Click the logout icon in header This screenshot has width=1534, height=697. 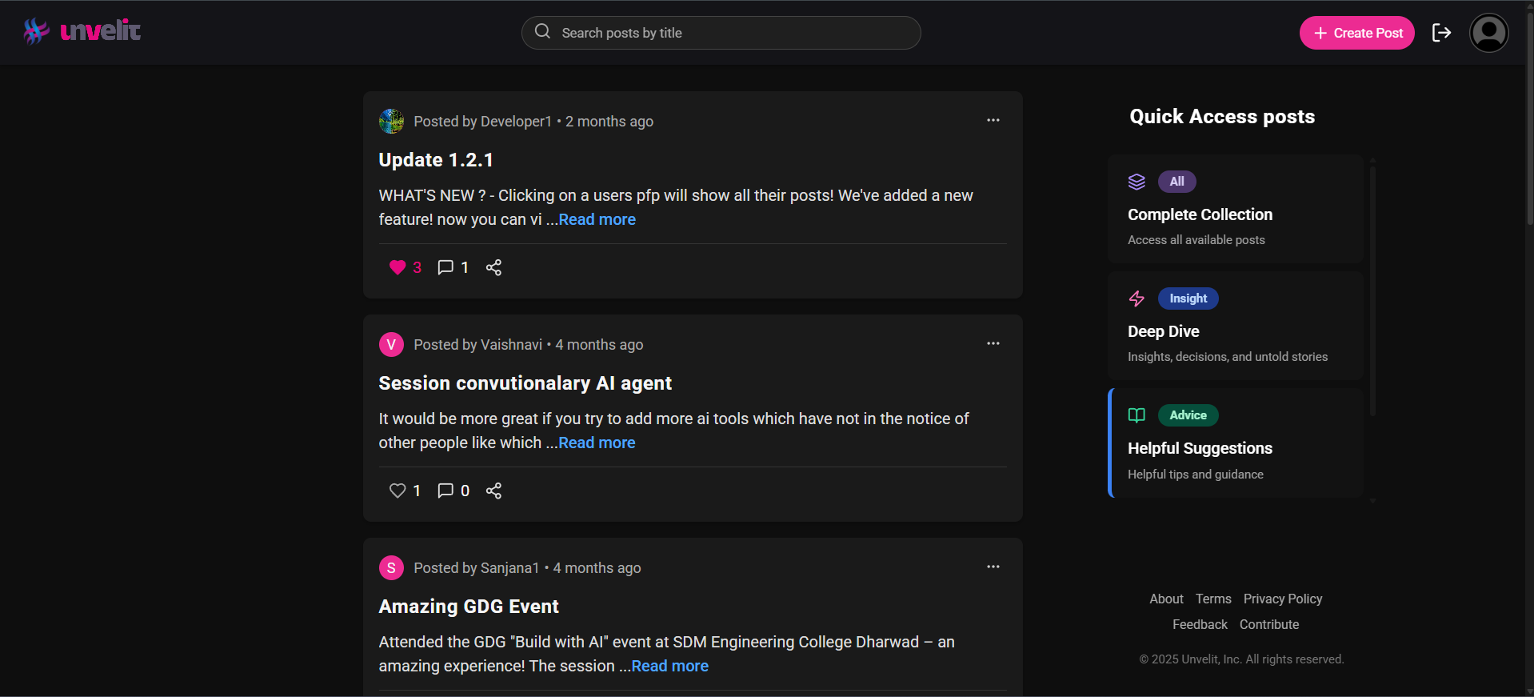tap(1441, 33)
